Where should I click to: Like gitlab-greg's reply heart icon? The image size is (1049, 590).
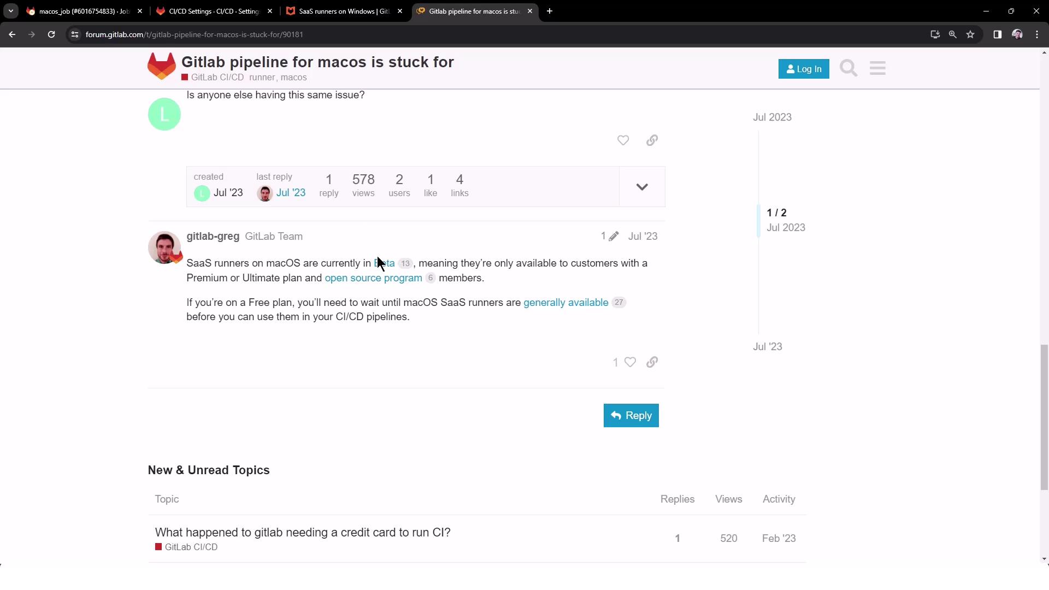pyautogui.click(x=630, y=362)
